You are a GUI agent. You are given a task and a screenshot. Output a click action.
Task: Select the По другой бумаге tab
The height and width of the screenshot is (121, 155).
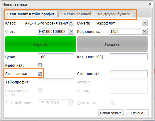[x=114, y=14]
